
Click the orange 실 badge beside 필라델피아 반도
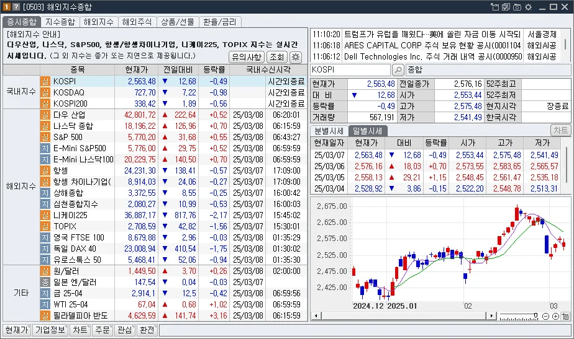[45, 315]
